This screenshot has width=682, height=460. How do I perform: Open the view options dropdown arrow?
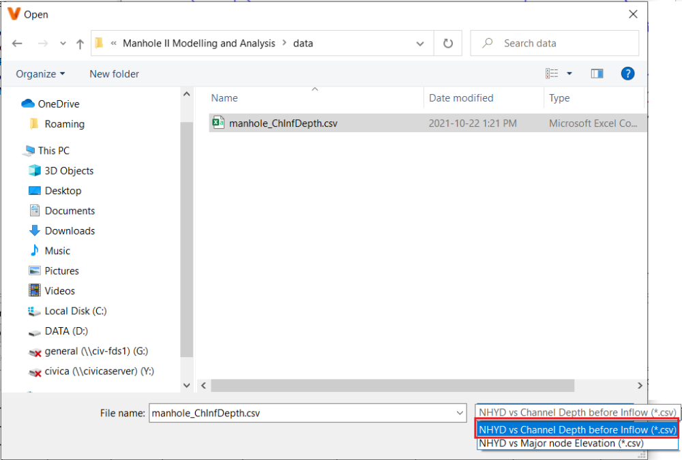(569, 74)
